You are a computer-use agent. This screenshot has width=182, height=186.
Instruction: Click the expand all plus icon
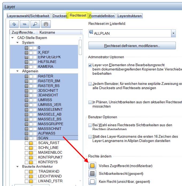(14, 24)
